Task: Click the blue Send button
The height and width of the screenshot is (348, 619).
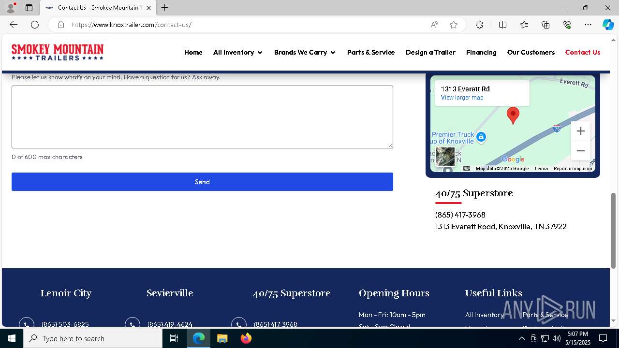Action: tap(202, 182)
